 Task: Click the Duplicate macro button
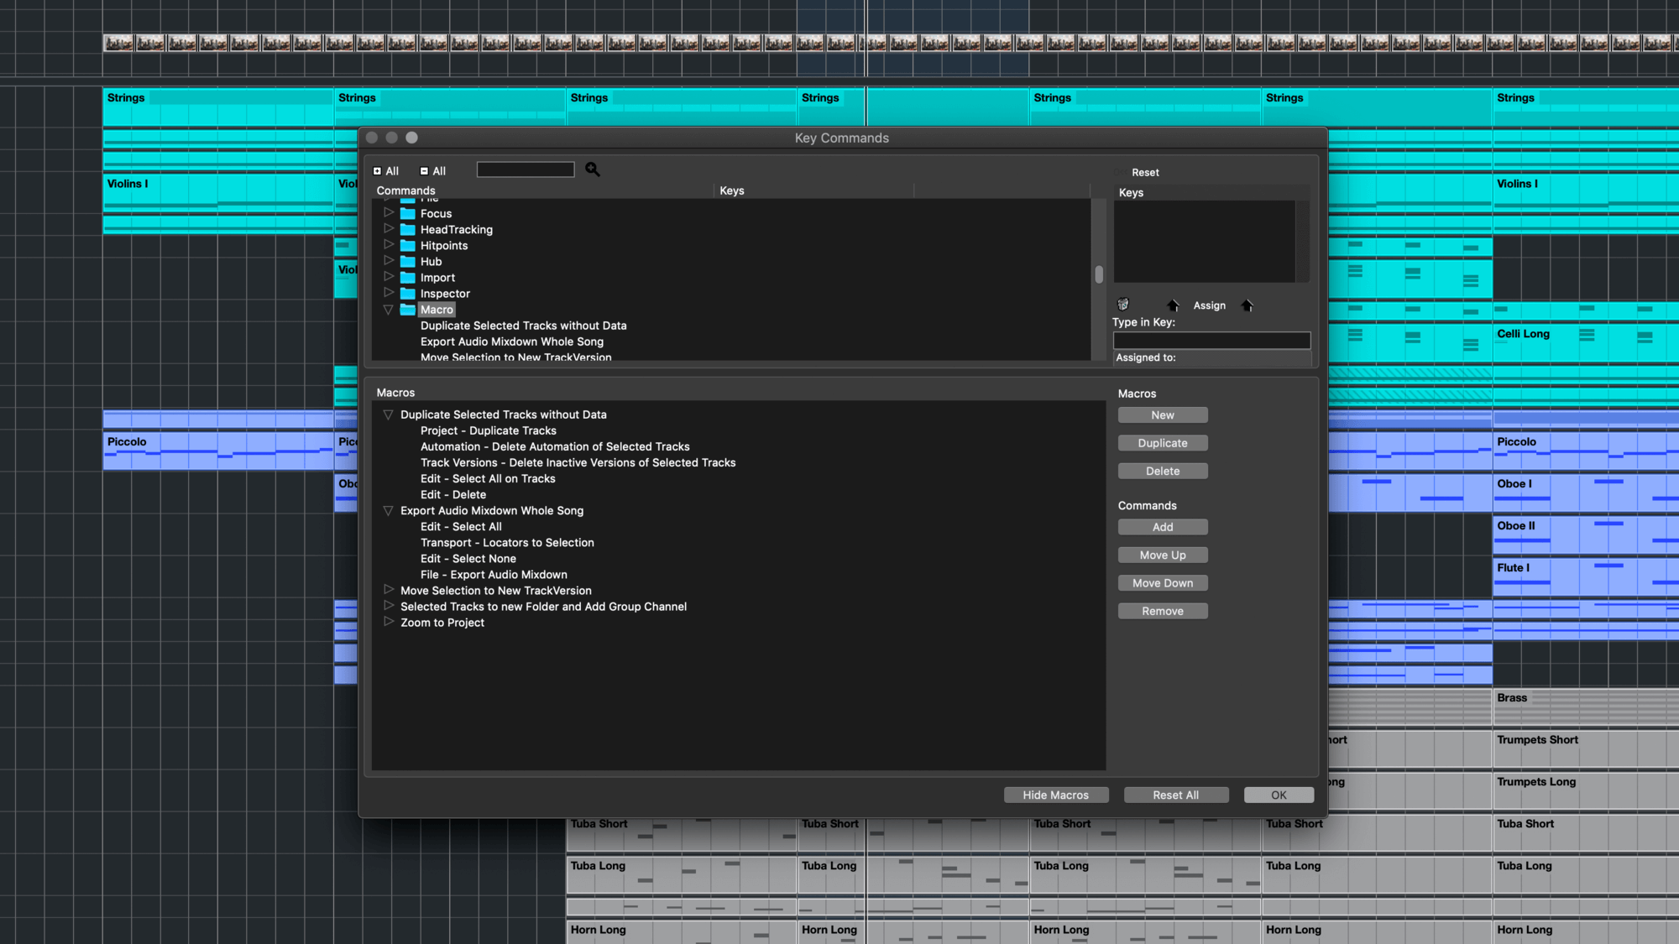pyautogui.click(x=1163, y=442)
